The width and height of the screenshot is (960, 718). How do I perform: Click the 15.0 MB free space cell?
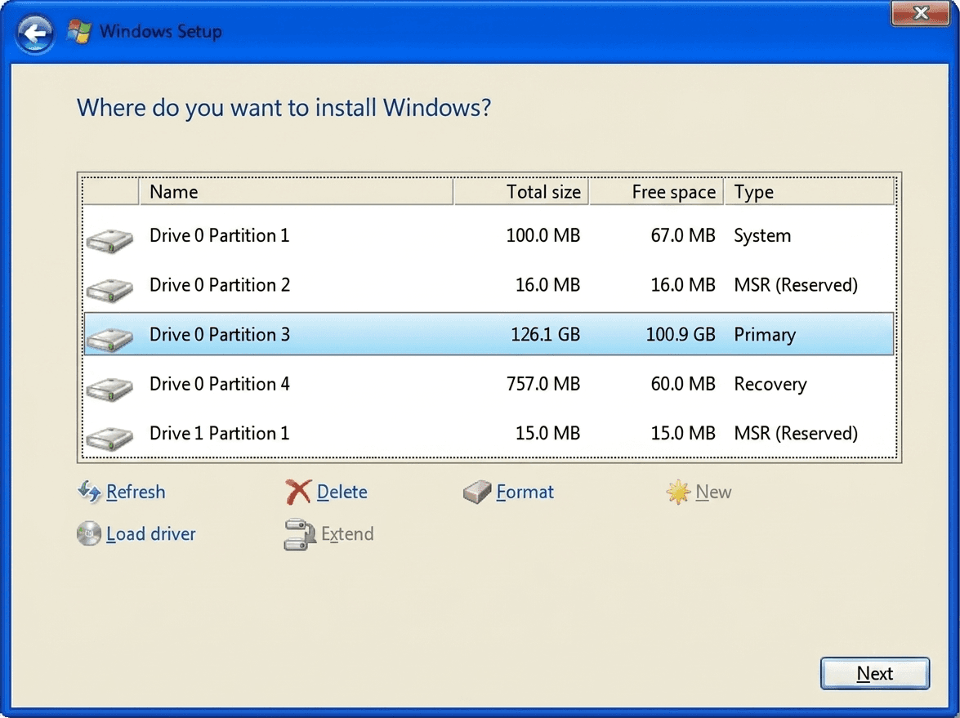[683, 434]
